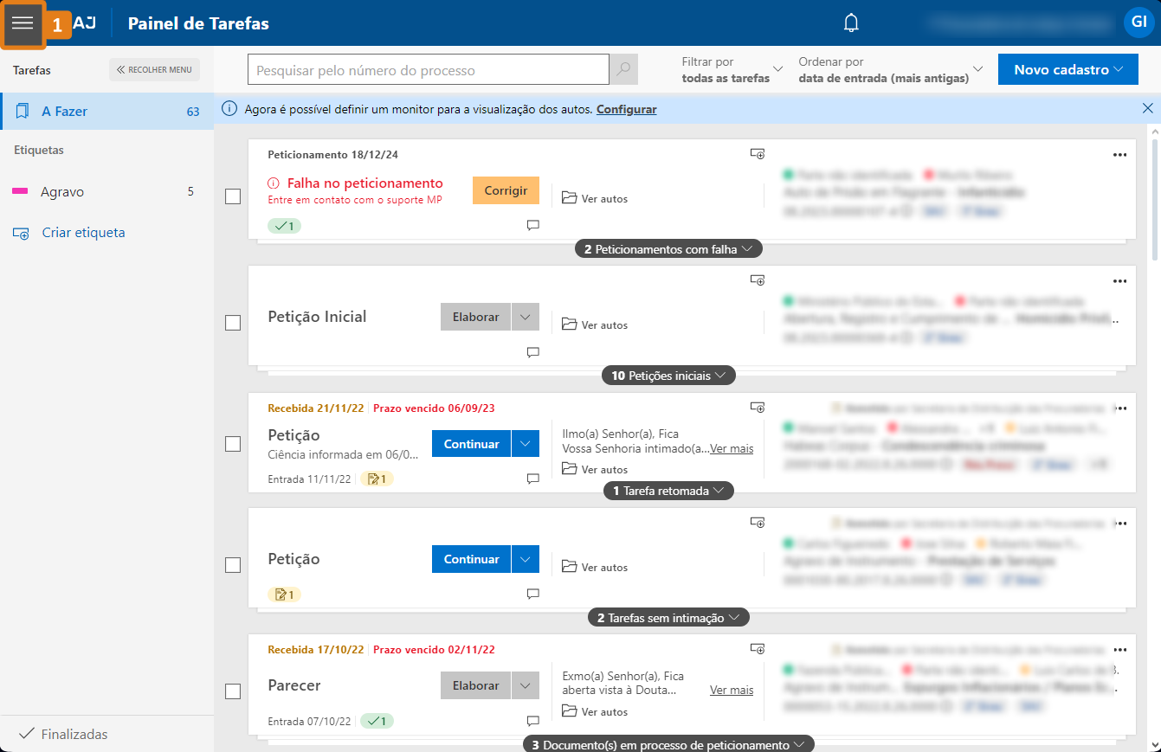Select A Fazer in the sidebar
The width and height of the screenshot is (1161, 752).
[65, 112]
